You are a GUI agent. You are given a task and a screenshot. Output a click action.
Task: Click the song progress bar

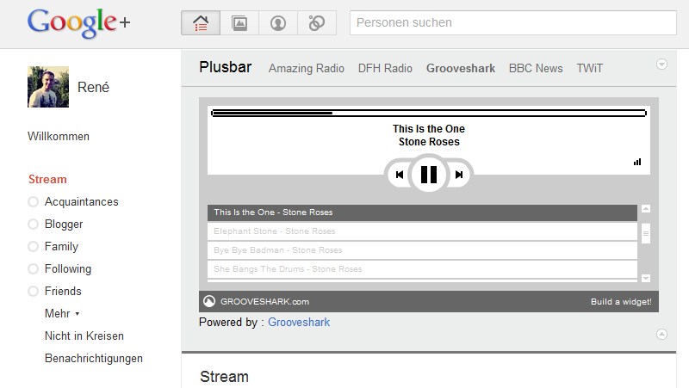pos(429,114)
